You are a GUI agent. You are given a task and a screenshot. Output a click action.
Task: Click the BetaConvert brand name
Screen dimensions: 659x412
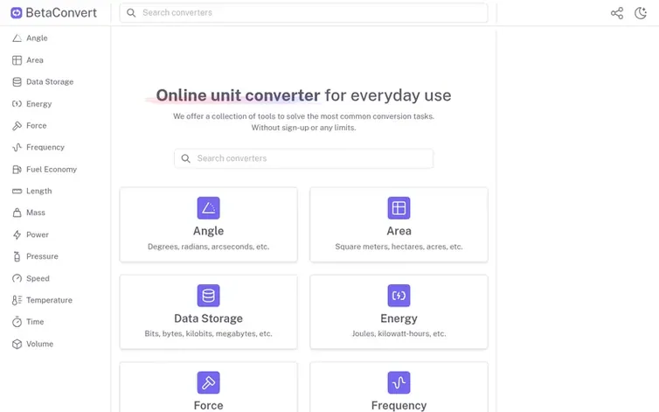tap(61, 13)
